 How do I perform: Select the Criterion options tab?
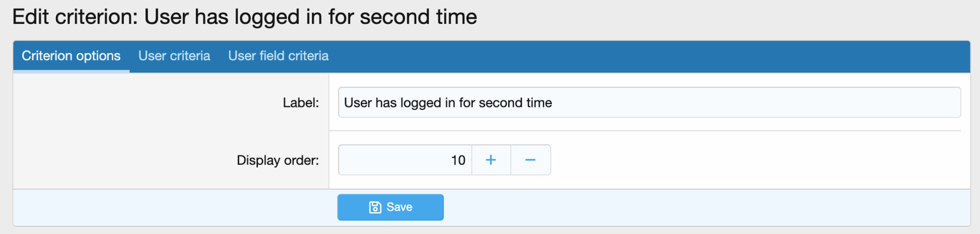[71, 56]
